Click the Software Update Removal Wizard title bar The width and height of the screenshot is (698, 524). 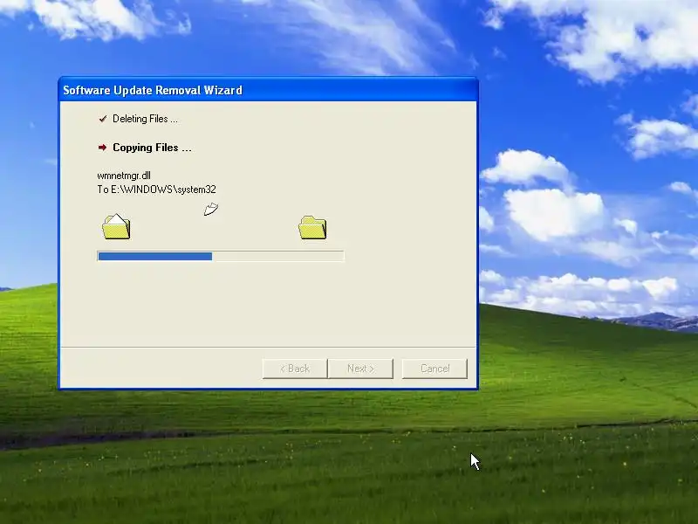click(x=269, y=90)
